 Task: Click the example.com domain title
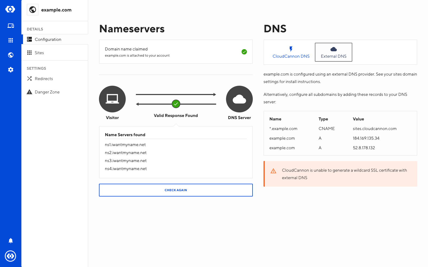click(56, 10)
